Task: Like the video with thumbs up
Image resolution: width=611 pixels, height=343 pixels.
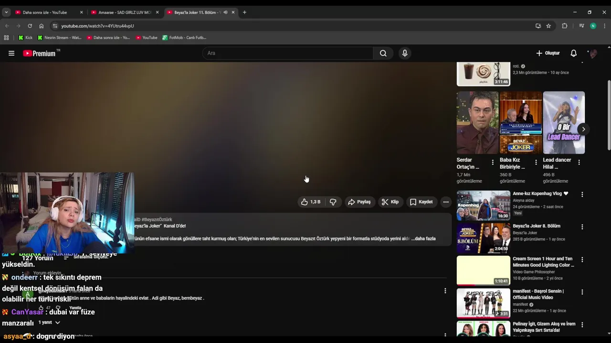Action: tap(310, 202)
